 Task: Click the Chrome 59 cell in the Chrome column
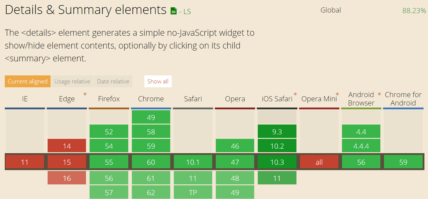(151, 146)
